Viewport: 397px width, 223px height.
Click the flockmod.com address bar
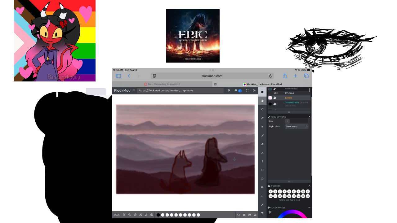coord(212,76)
